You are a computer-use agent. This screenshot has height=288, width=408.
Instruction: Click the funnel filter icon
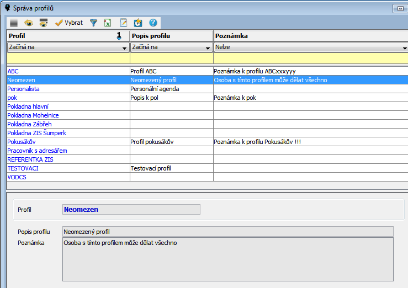(x=93, y=23)
